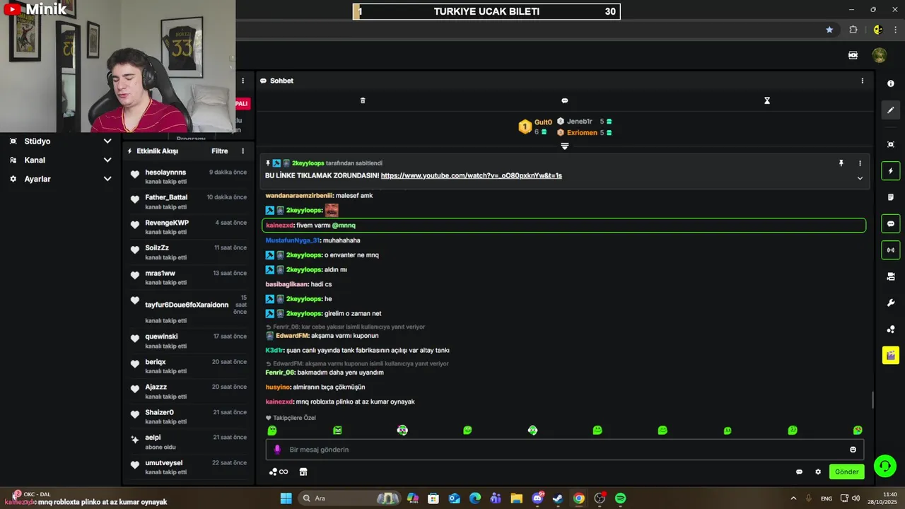
Task: Open the notes page icon in sidebar
Action: coord(890,197)
